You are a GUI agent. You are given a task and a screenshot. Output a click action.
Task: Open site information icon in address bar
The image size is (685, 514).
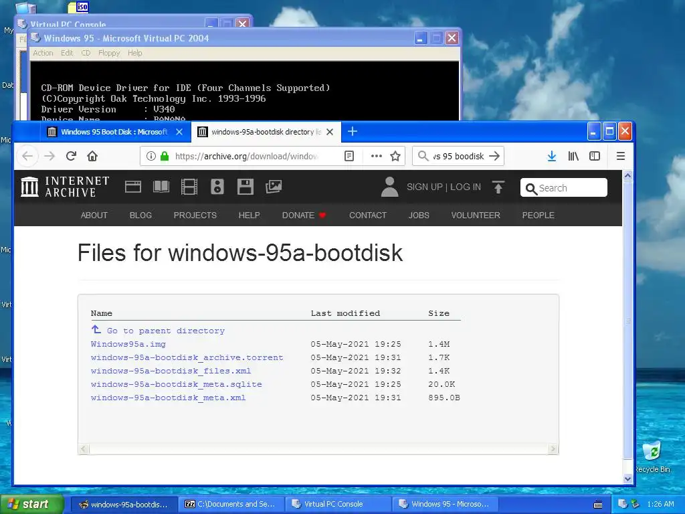point(151,156)
